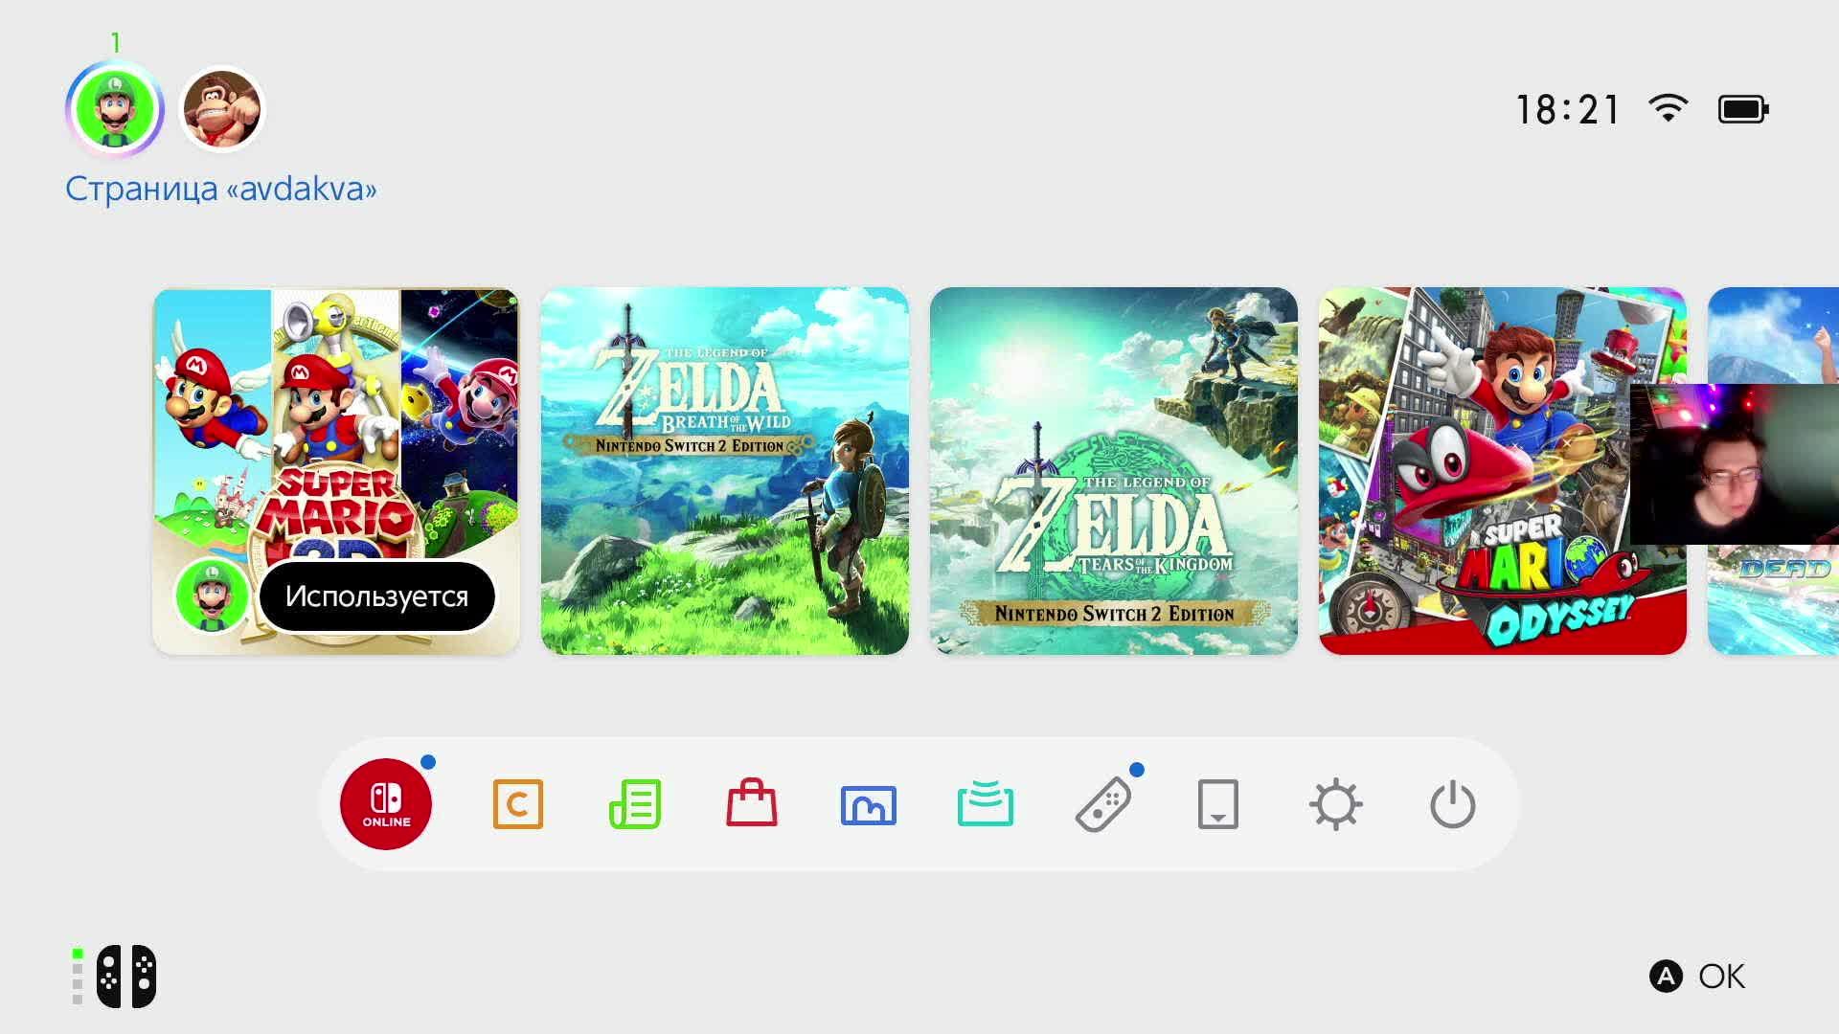
Task: Open GameChat icon with orange C
Action: coord(517,804)
